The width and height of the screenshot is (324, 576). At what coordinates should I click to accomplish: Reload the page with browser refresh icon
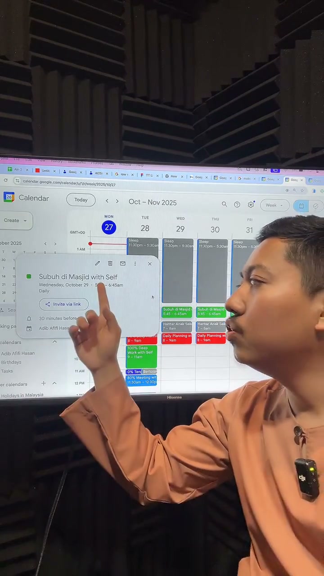5,180
